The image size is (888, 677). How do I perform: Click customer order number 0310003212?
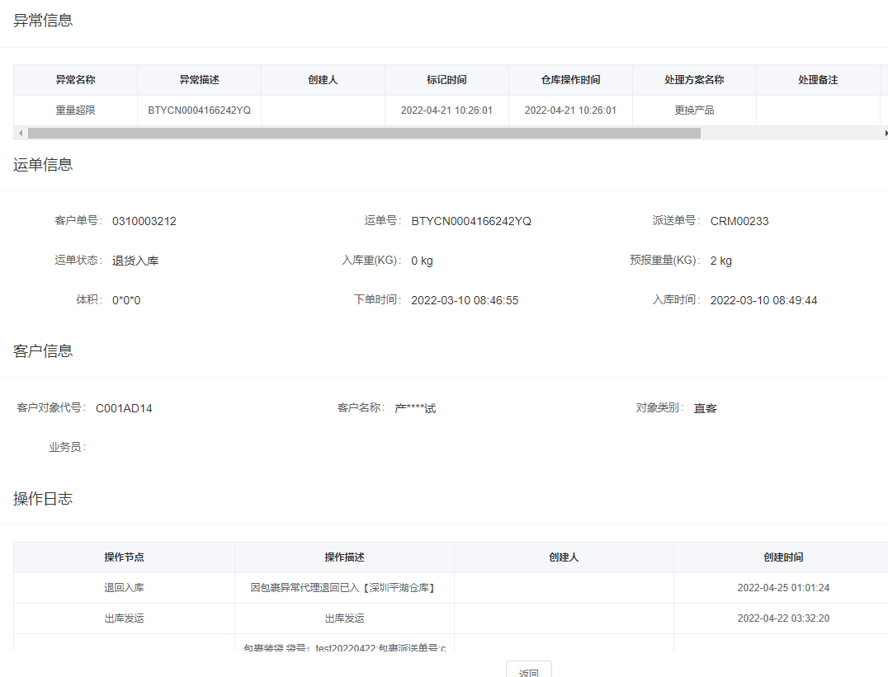(x=144, y=221)
